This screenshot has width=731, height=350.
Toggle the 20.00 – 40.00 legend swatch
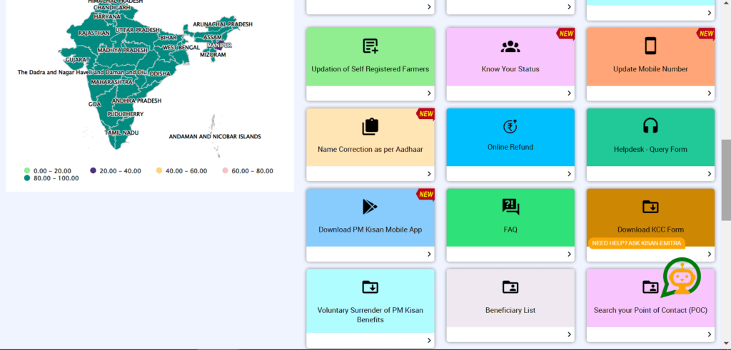(94, 171)
